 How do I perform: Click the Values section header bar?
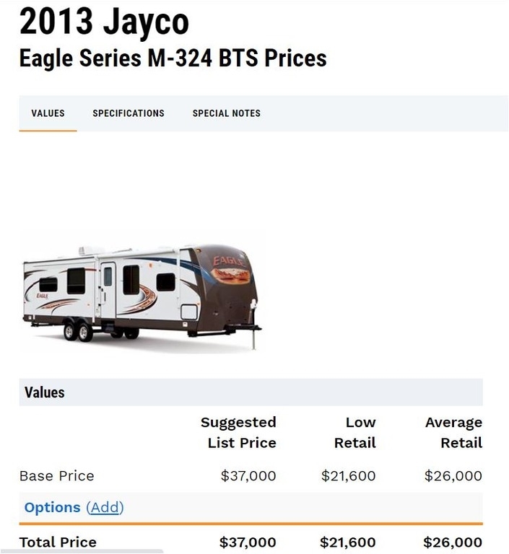pos(251,392)
